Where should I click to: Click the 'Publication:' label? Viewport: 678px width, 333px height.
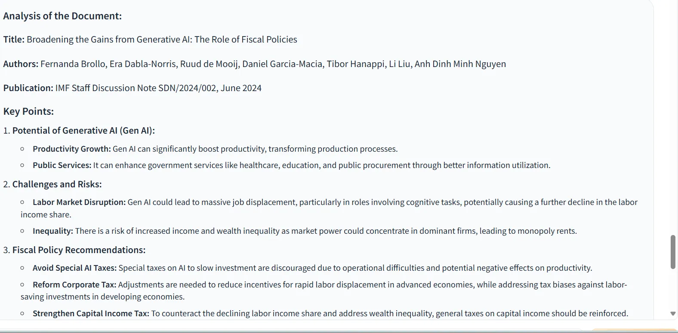click(28, 88)
